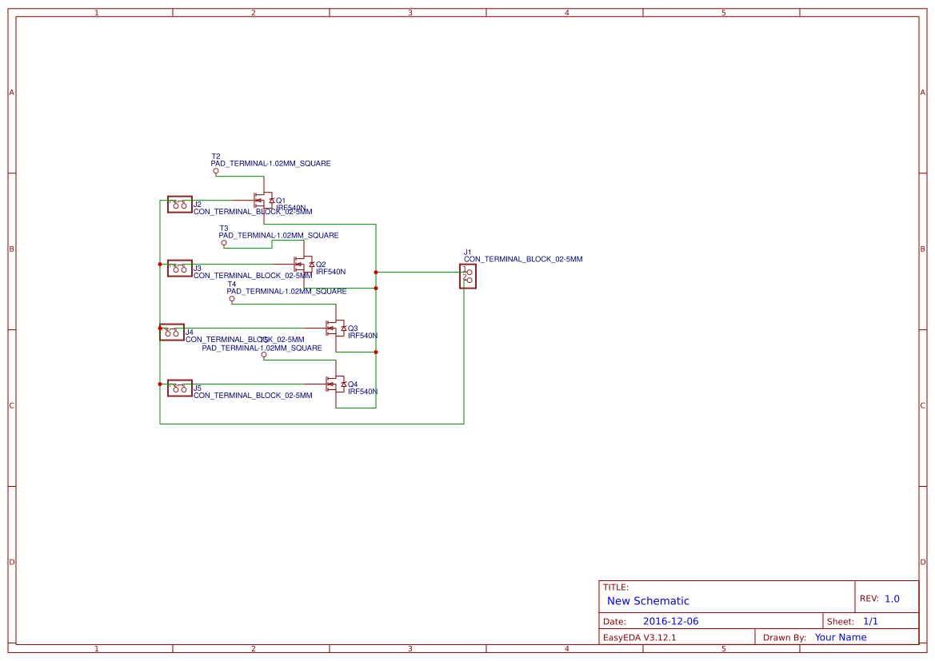Image resolution: width=935 pixels, height=661 pixels.
Task: Click the 2016-12-06 date field
Action: click(673, 620)
